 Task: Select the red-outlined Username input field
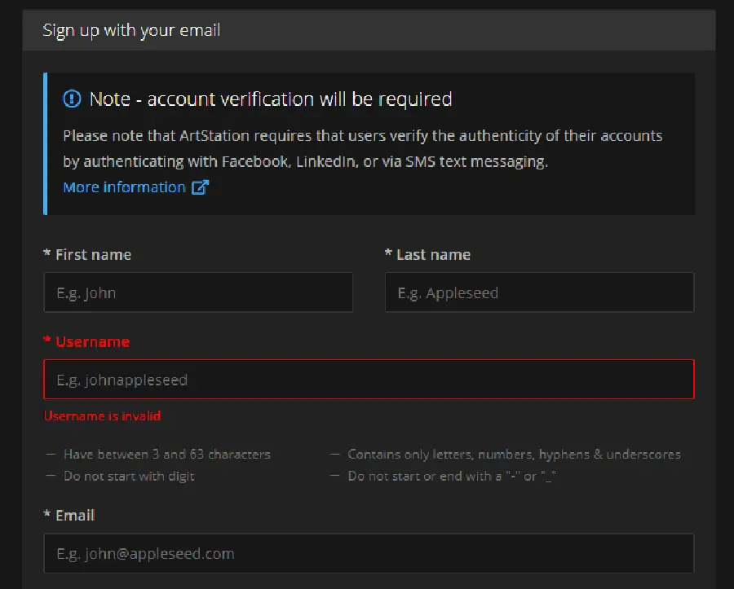pos(369,380)
